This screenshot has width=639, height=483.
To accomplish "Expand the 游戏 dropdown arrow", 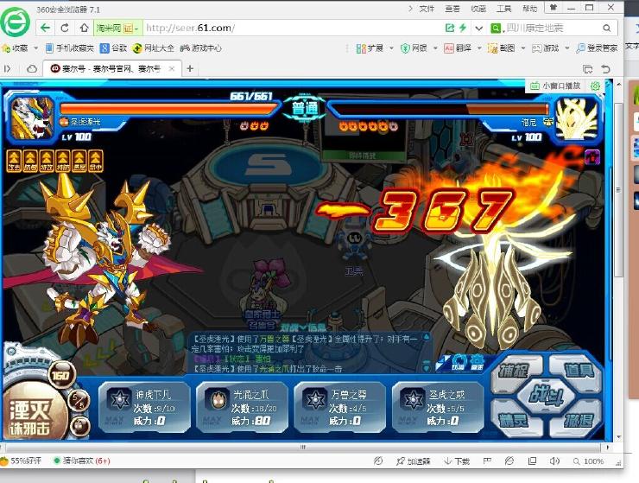I will [x=566, y=48].
